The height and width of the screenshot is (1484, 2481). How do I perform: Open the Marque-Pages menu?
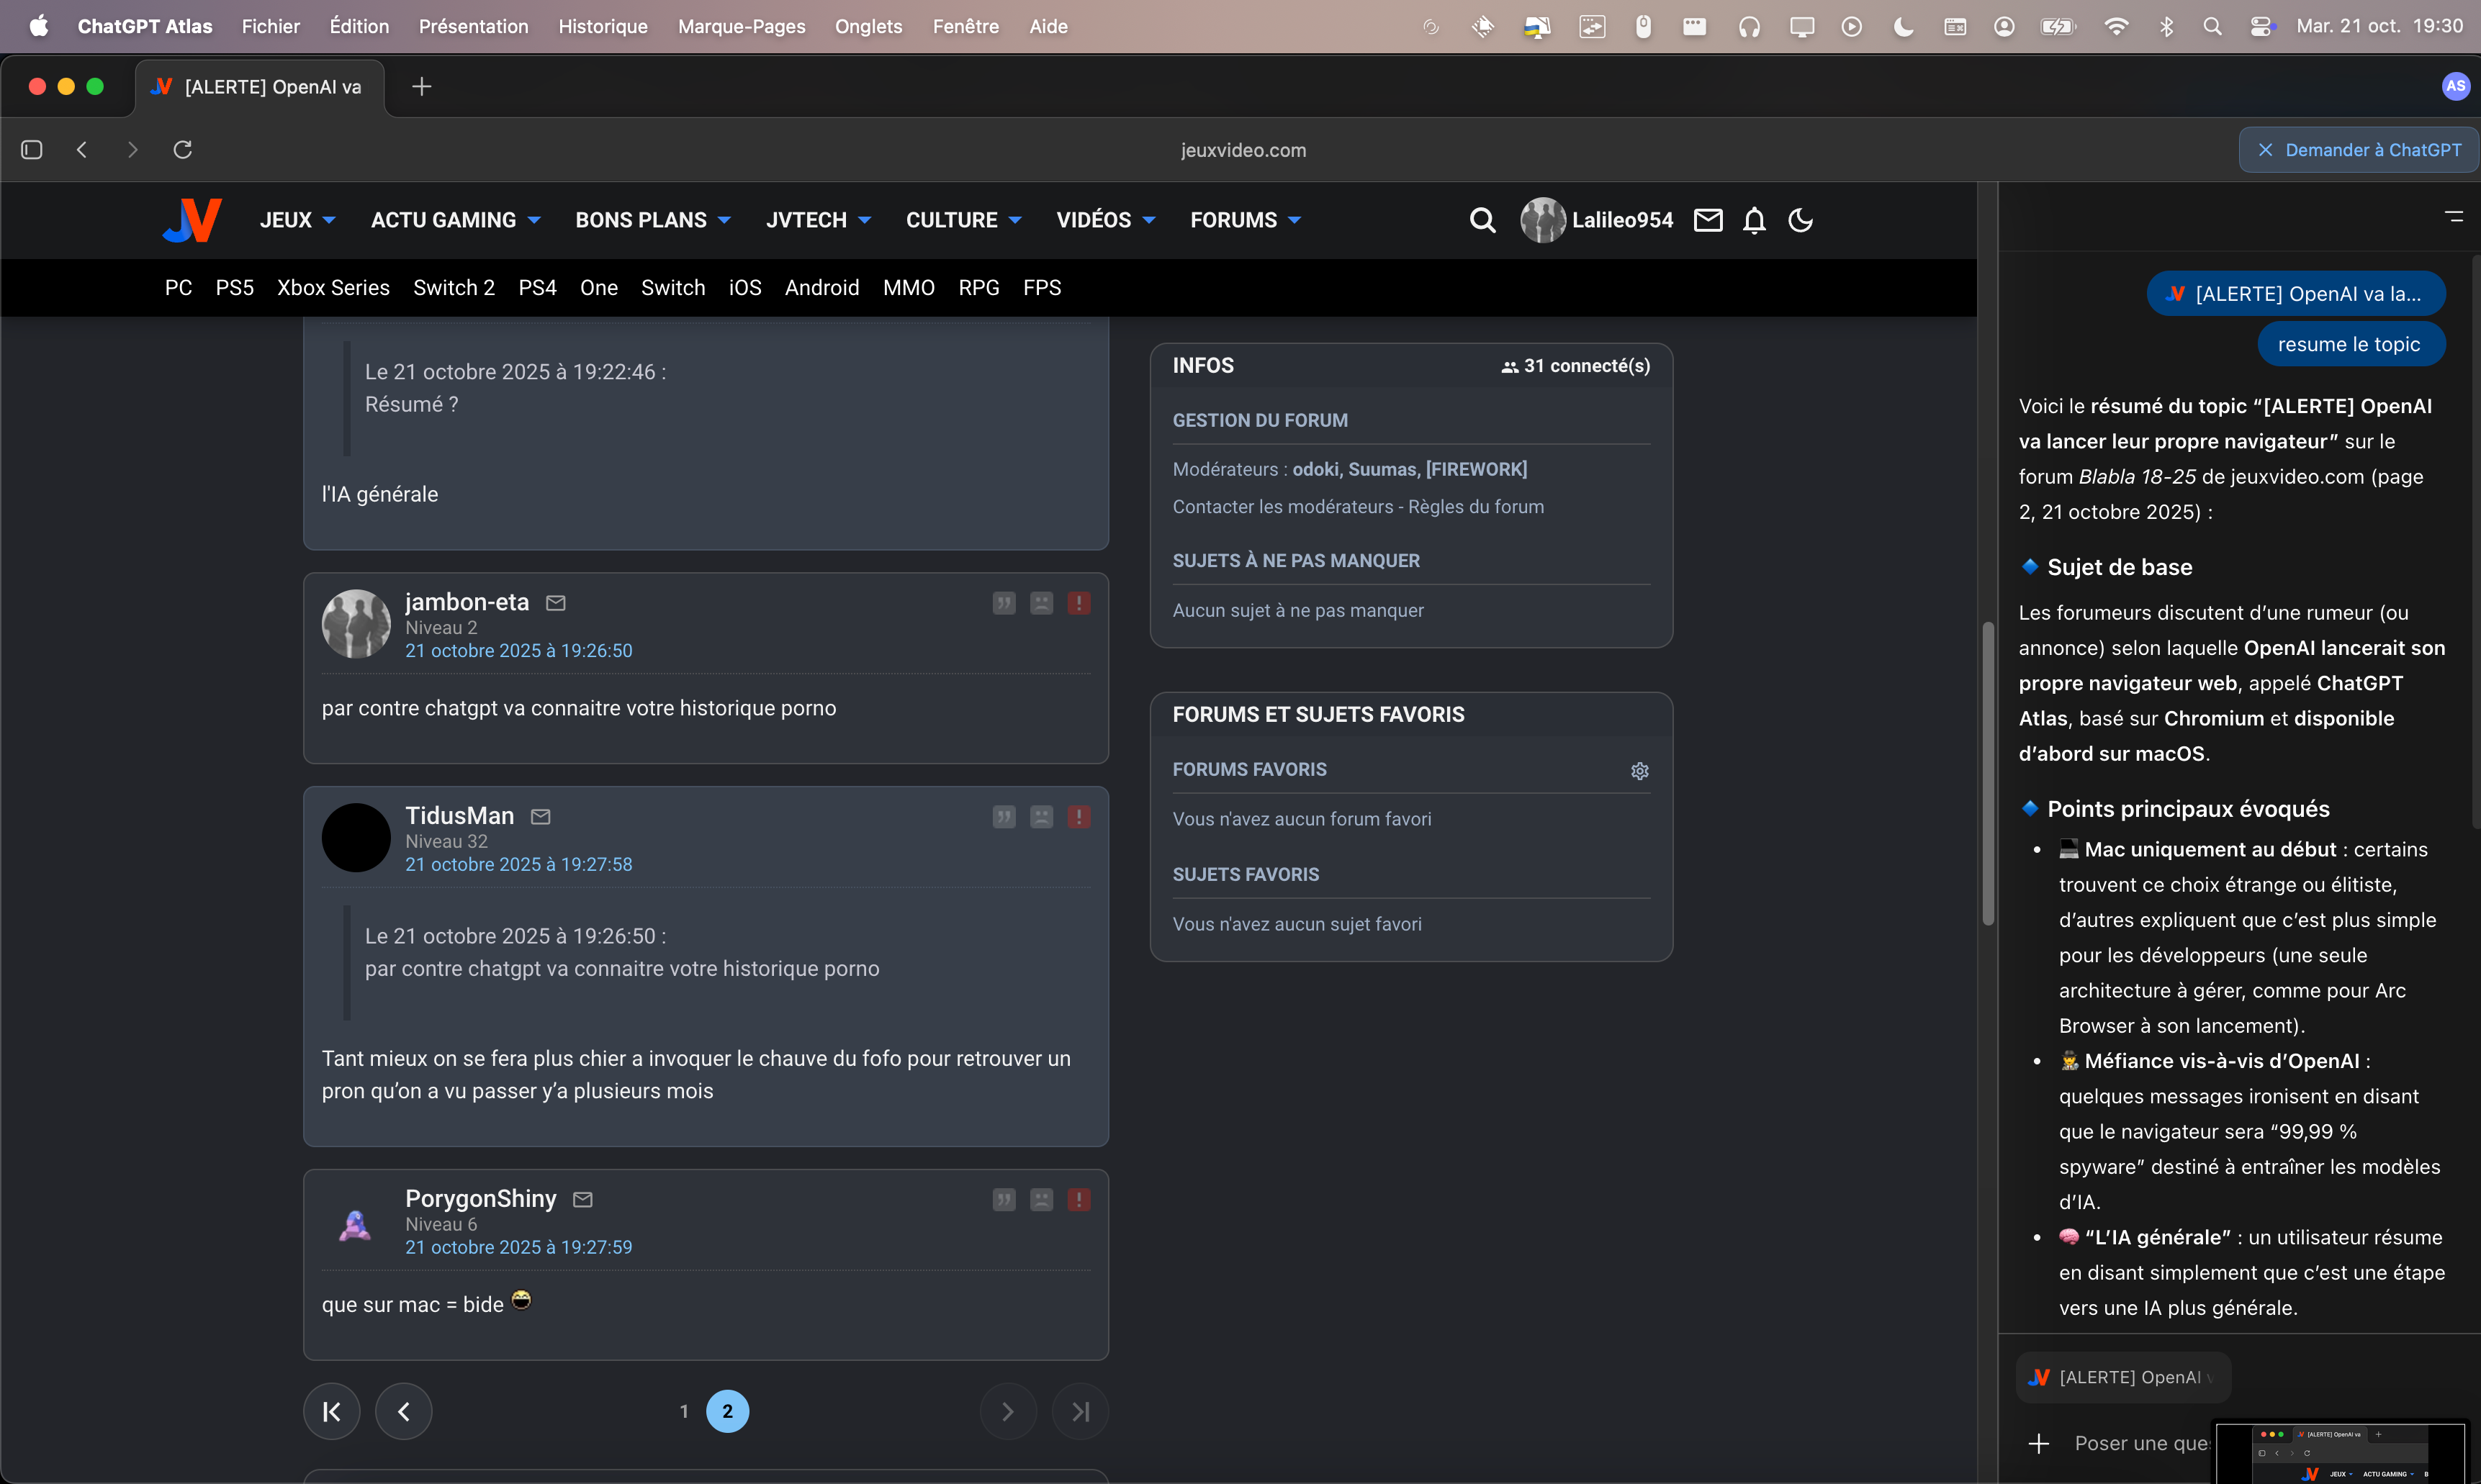pyautogui.click(x=740, y=27)
